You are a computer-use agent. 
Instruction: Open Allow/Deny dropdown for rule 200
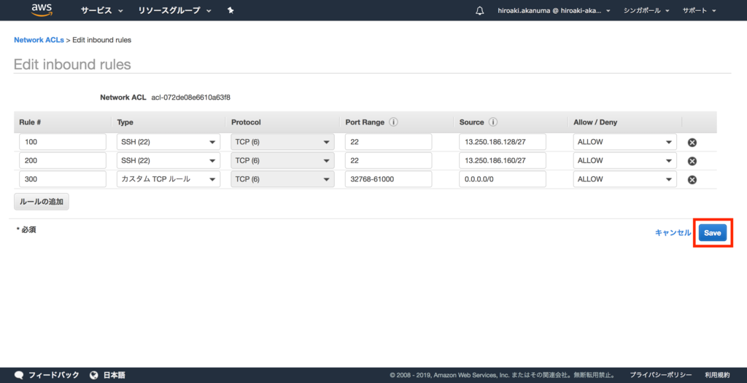coord(625,160)
